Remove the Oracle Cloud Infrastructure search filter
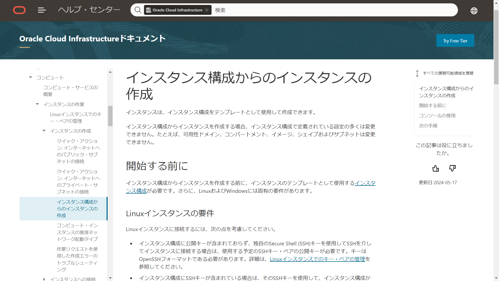The image size is (499, 281). click(x=207, y=10)
